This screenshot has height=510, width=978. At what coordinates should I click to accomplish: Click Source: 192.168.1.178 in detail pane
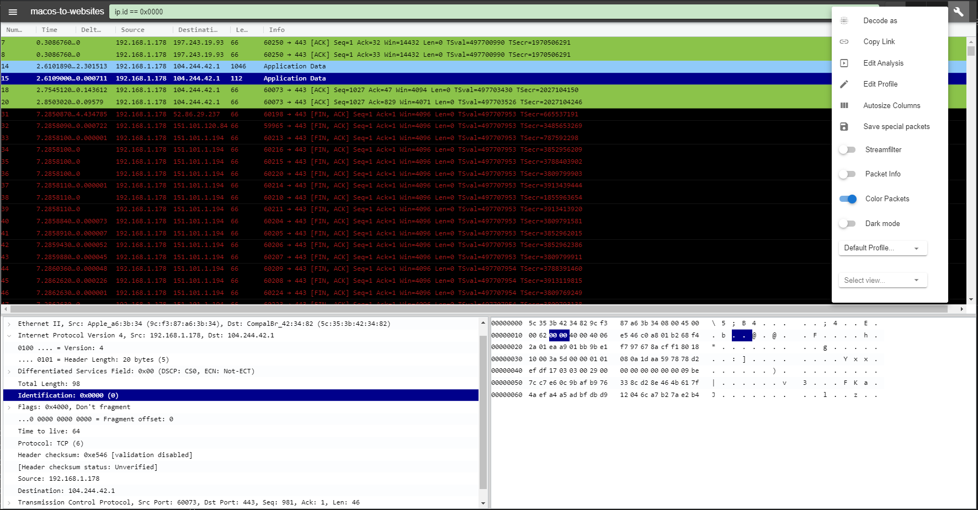click(241, 479)
